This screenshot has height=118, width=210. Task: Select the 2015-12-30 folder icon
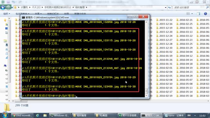pyautogui.click(x=157, y=48)
